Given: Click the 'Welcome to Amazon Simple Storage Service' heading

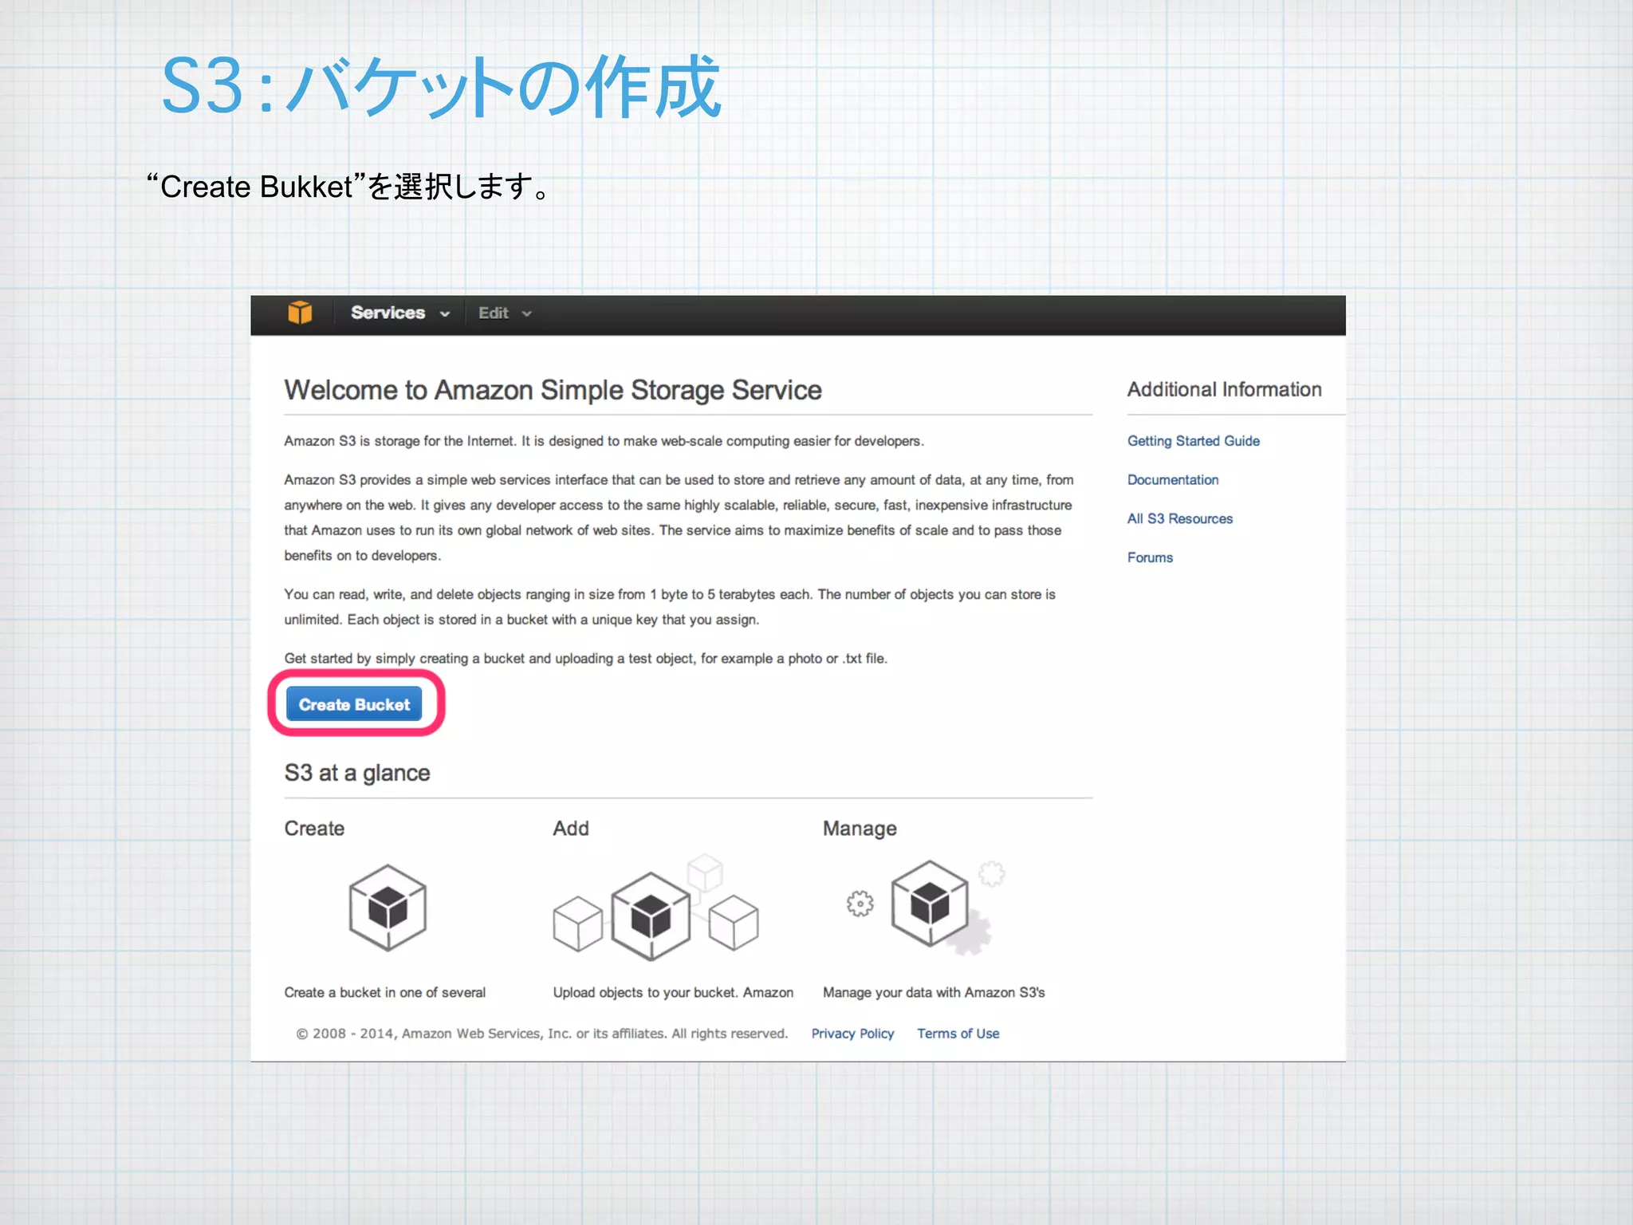Looking at the screenshot, I should click(x=553, y=390).
